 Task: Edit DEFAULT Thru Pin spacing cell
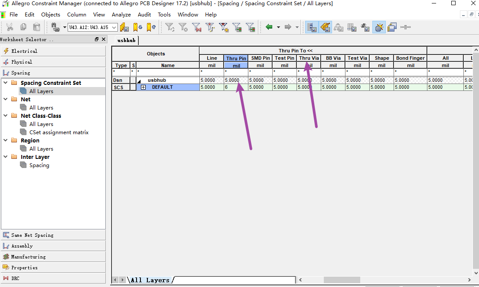[236, 87]
